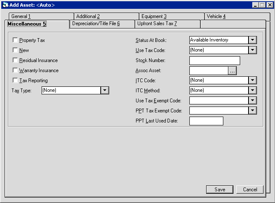Open the Assoc Asset browse ellipsis button
Image resolution: width=275 pixels, height=203 pixels.
click(232, 70)
